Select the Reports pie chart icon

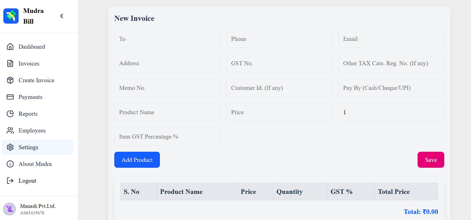[10, 114]
